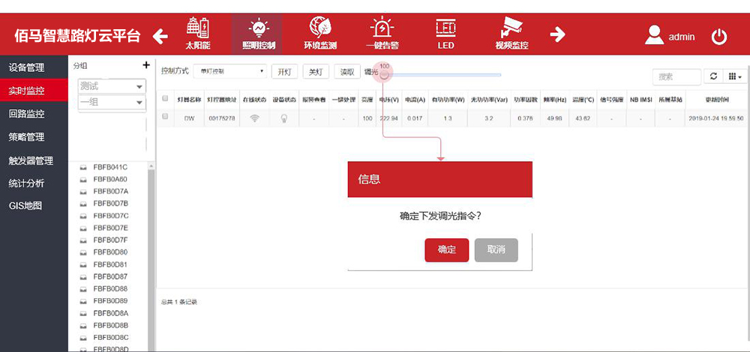Select device FBFB0D80 in the list
750x352 pixels.
[x=110, y=252]
